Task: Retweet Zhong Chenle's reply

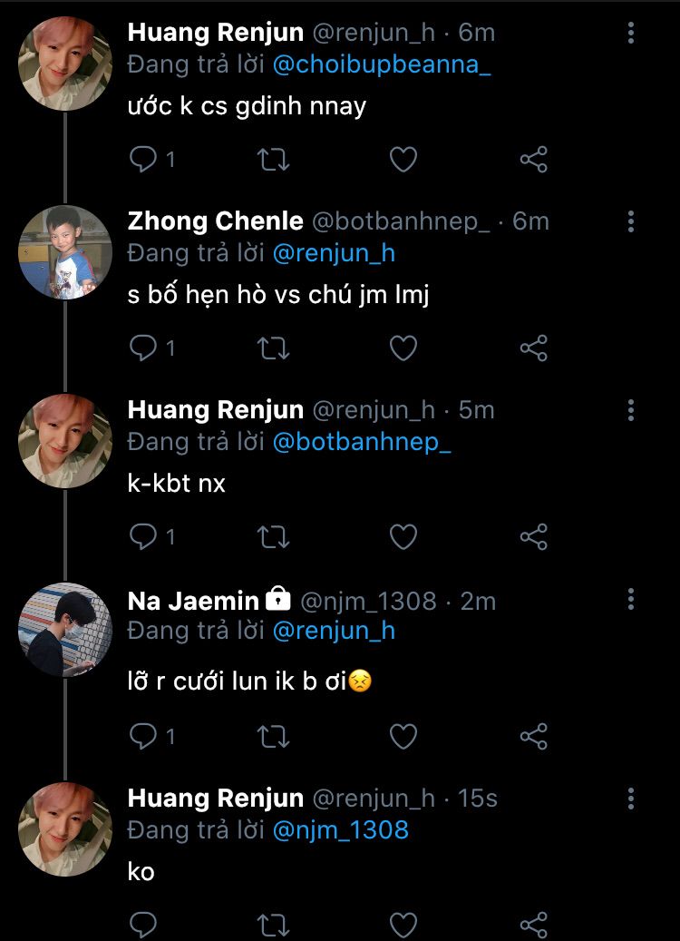Action: 273,348
